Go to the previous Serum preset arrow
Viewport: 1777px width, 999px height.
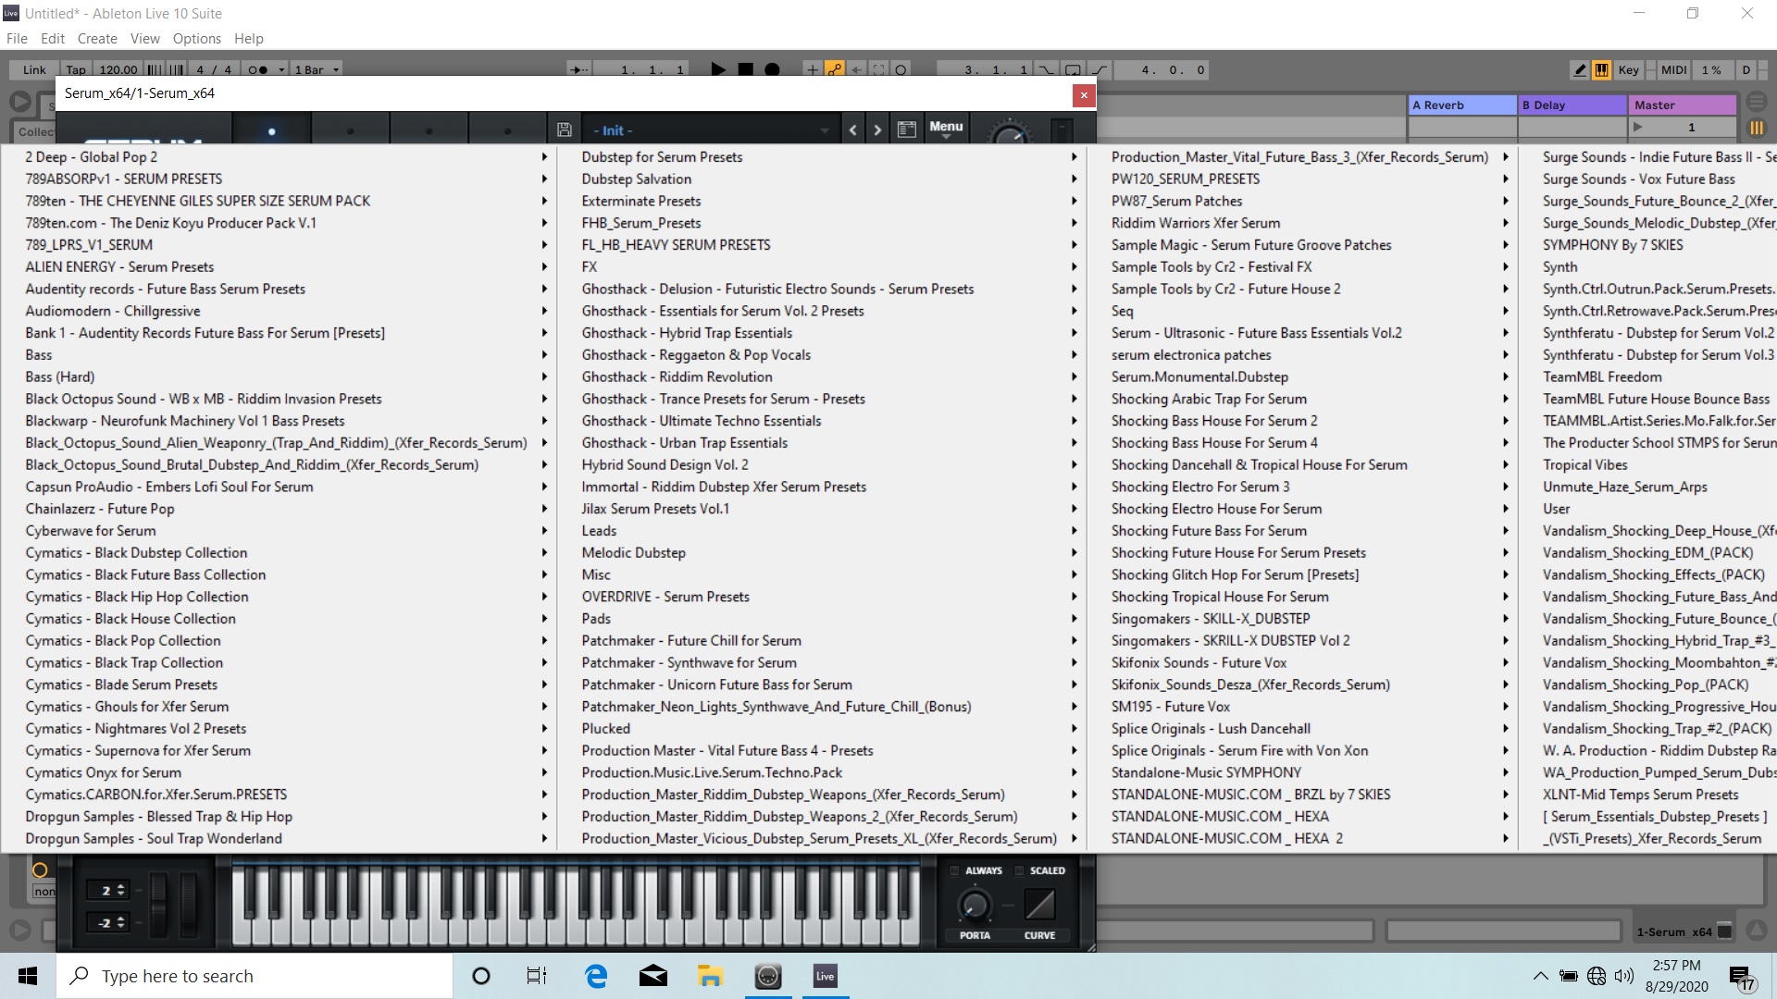(852, 130)
